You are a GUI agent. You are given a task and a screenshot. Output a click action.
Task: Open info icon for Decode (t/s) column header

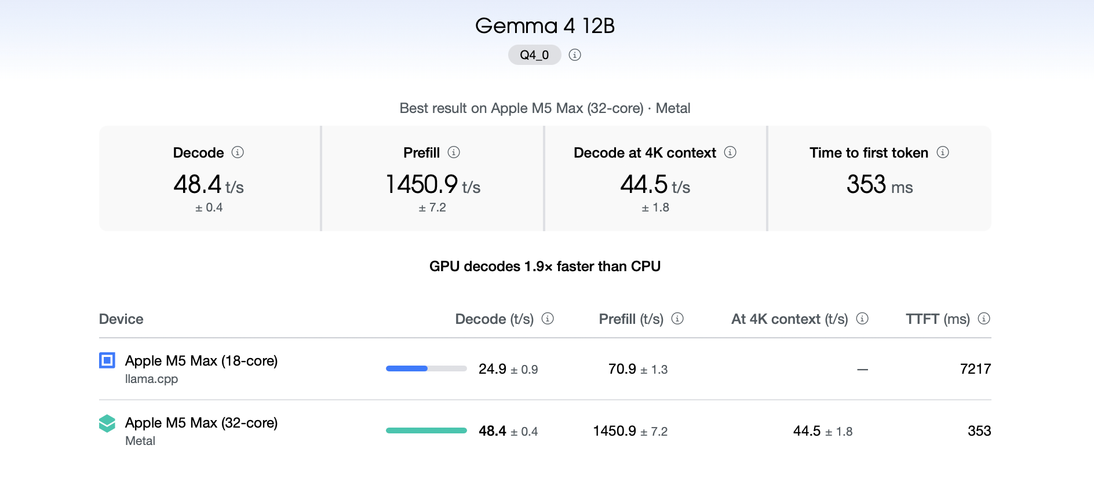[548, 319]
